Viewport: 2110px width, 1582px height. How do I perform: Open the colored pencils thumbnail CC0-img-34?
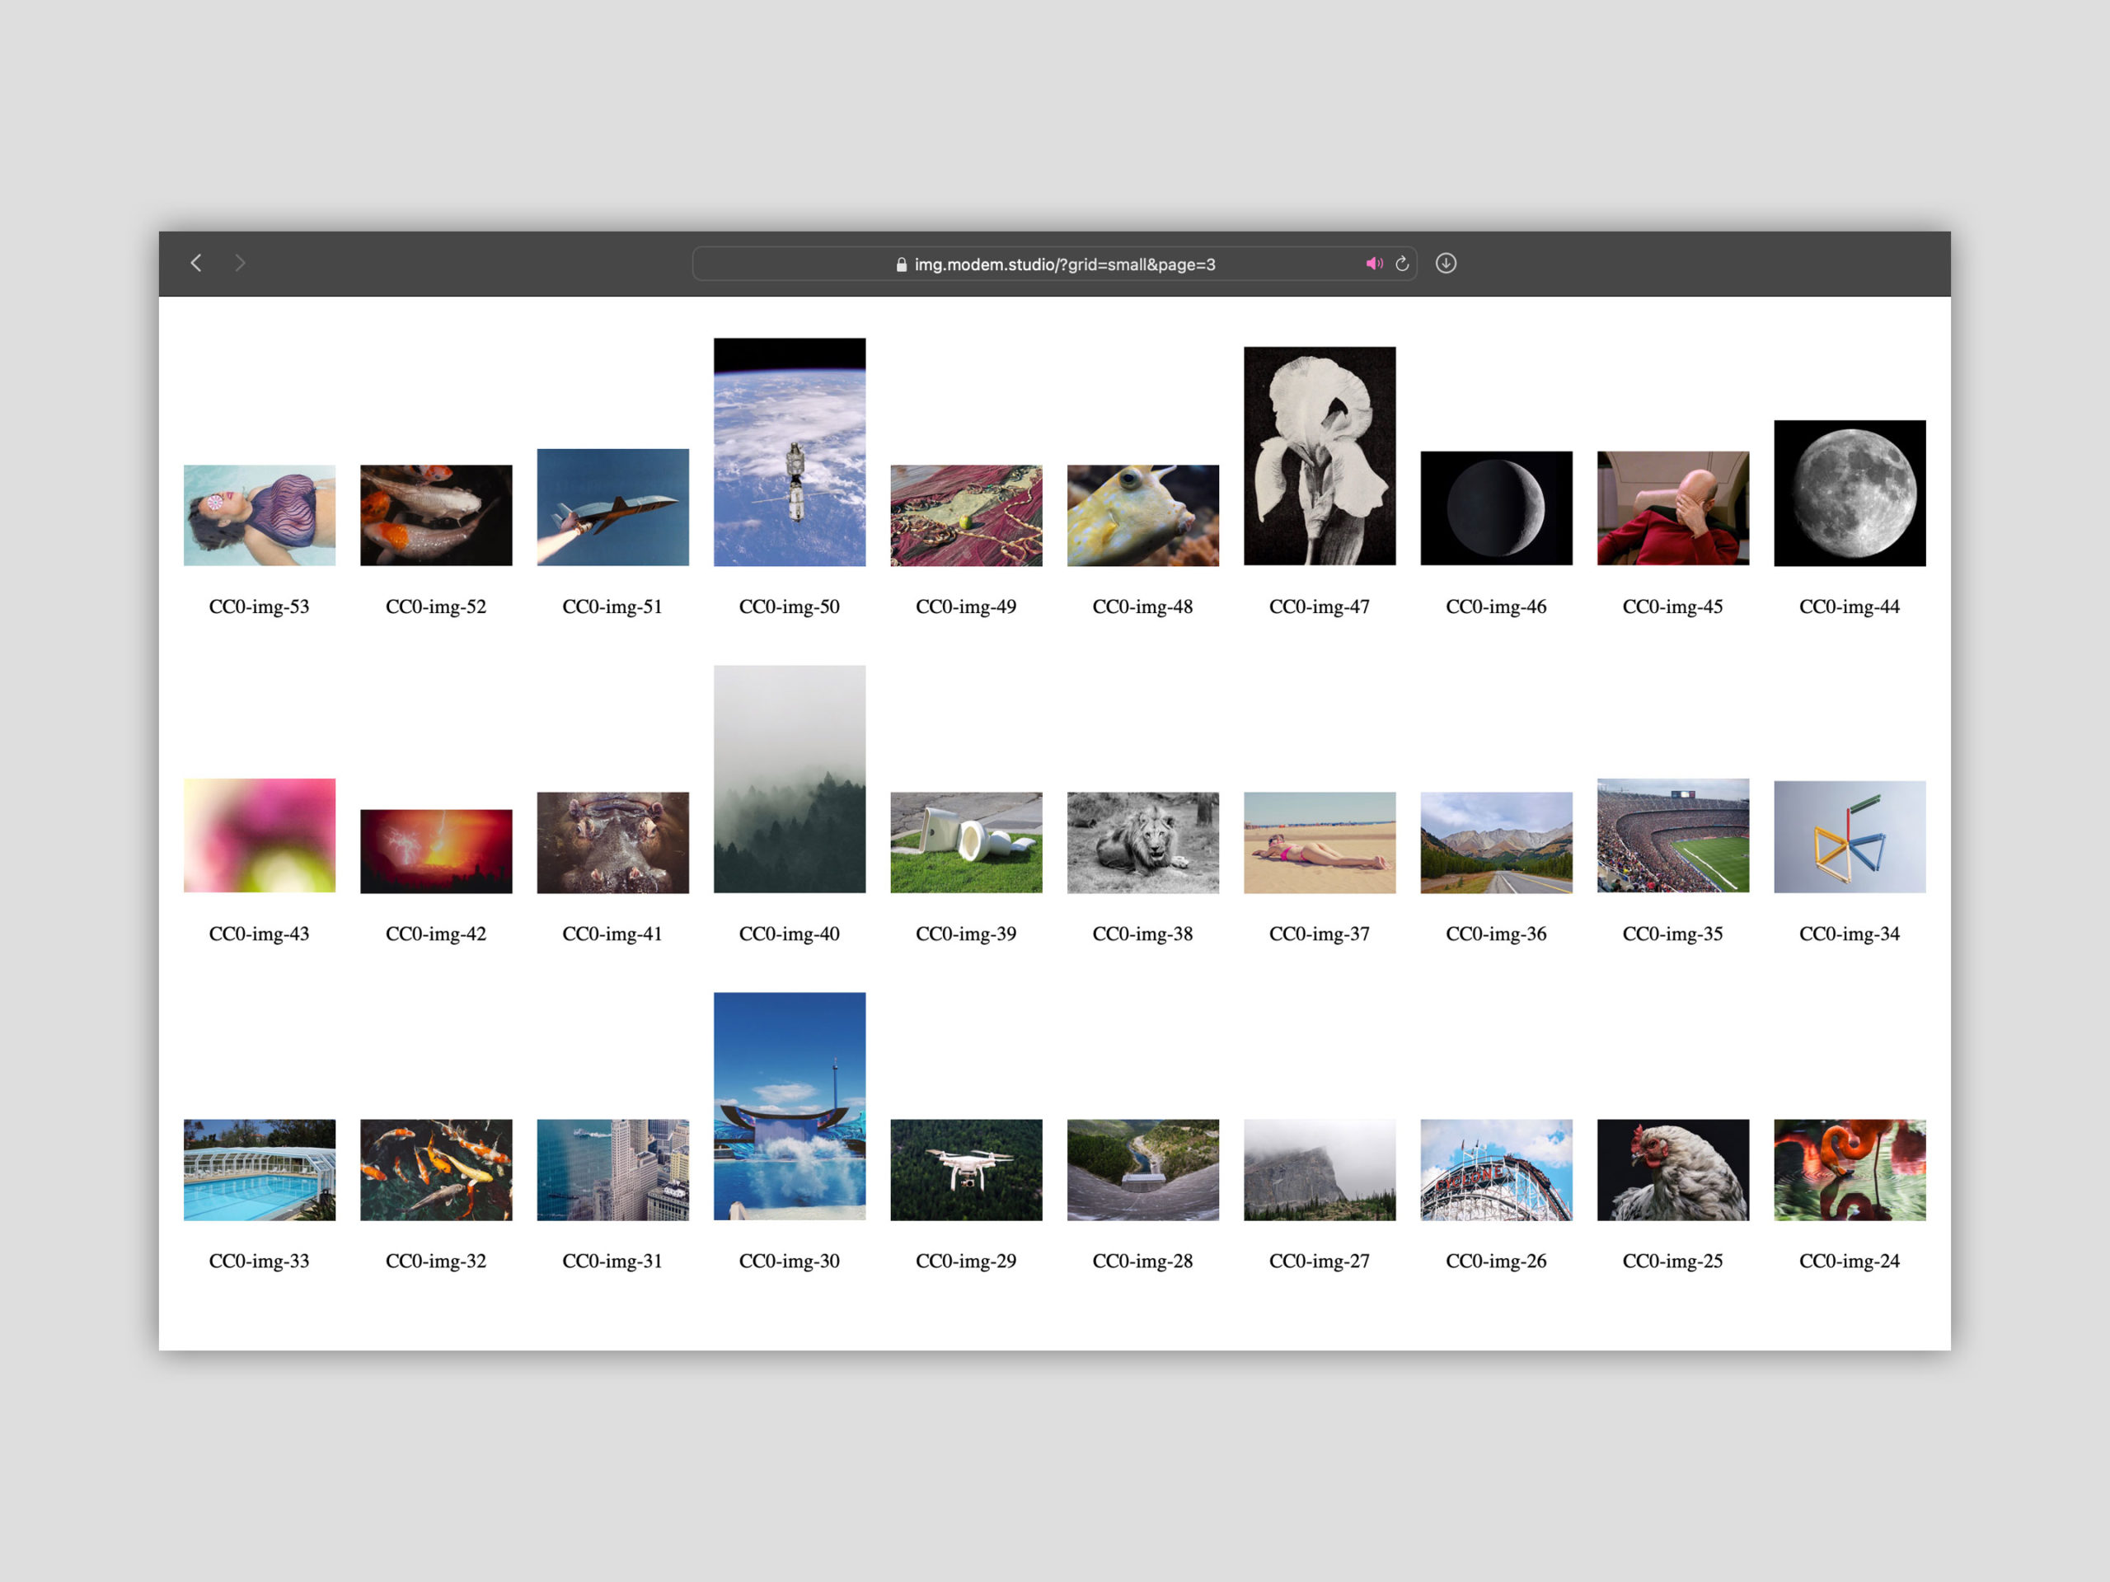(x=1850, y=837)
